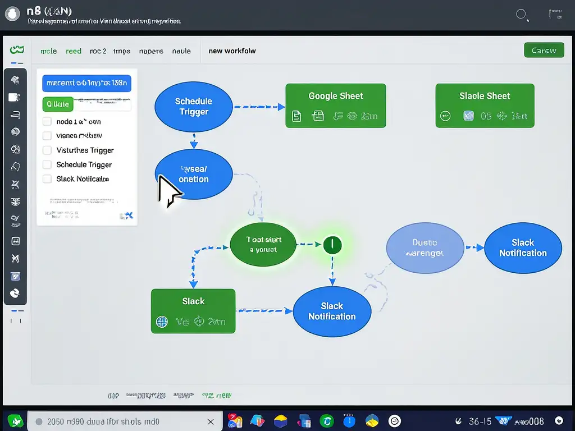Click the green n8n logo above the sidebar
The height and width of the screenshot is (431, 575).
point(17,49)
